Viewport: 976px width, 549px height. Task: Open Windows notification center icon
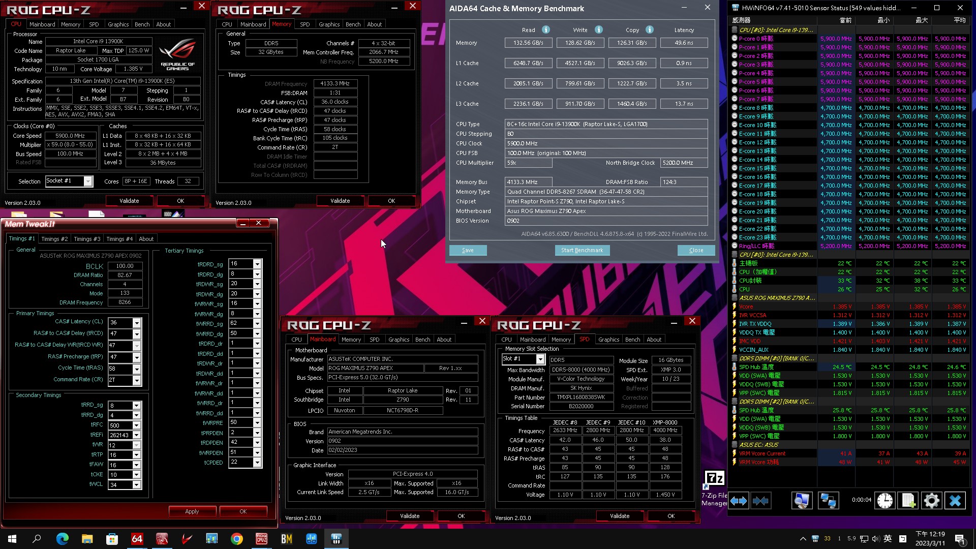[x=959, y=539]
